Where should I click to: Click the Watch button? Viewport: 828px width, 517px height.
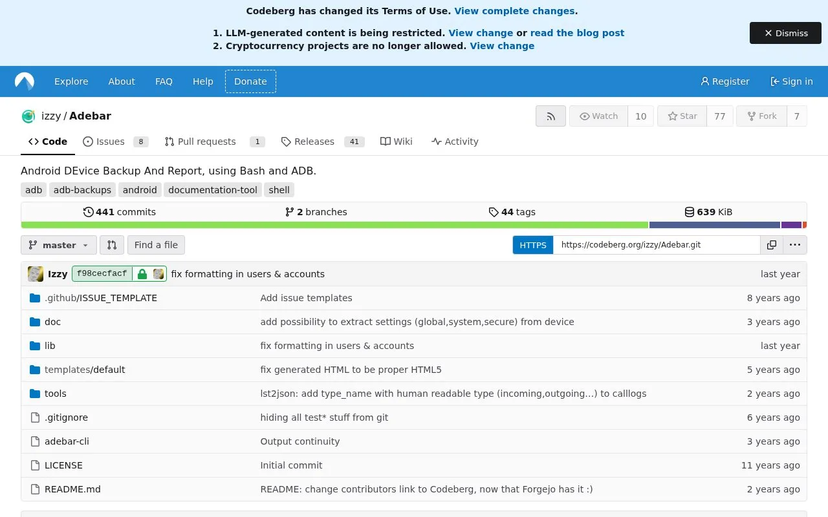tap(598, 116)
